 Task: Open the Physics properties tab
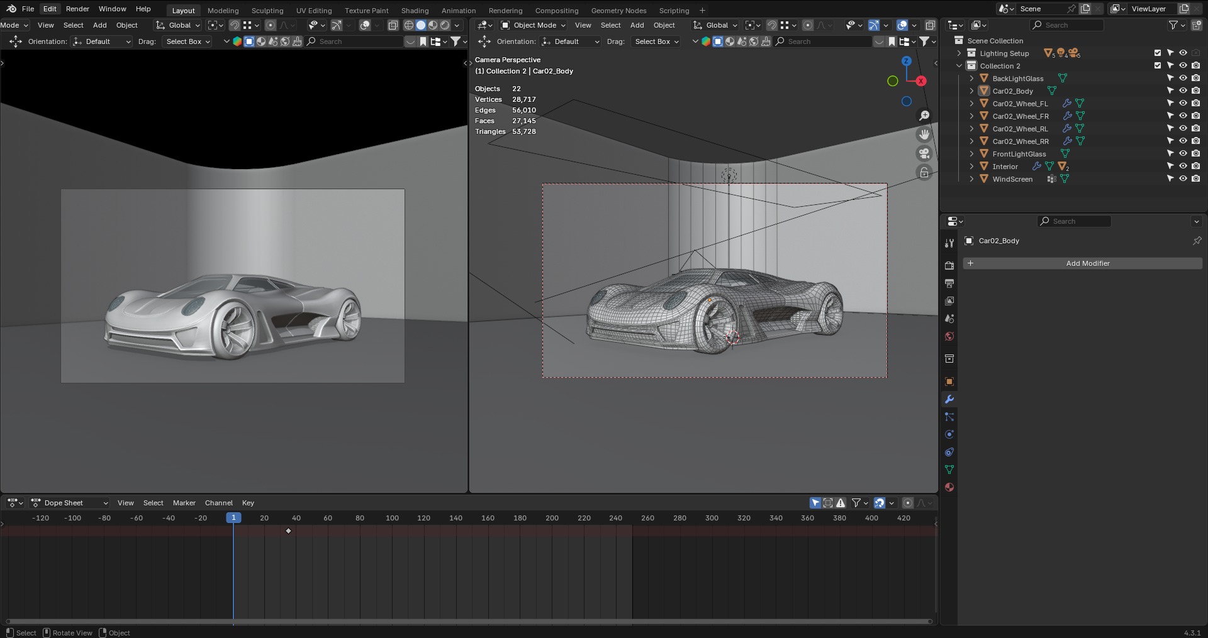[949, 434]
